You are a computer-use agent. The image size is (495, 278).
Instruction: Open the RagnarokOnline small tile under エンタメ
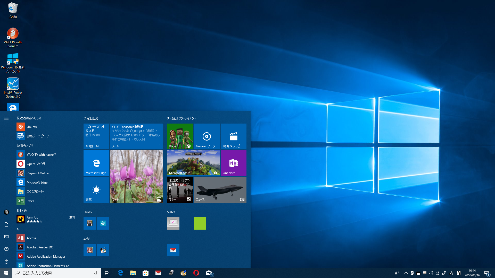pyautogui.click(x=90, y=250)
